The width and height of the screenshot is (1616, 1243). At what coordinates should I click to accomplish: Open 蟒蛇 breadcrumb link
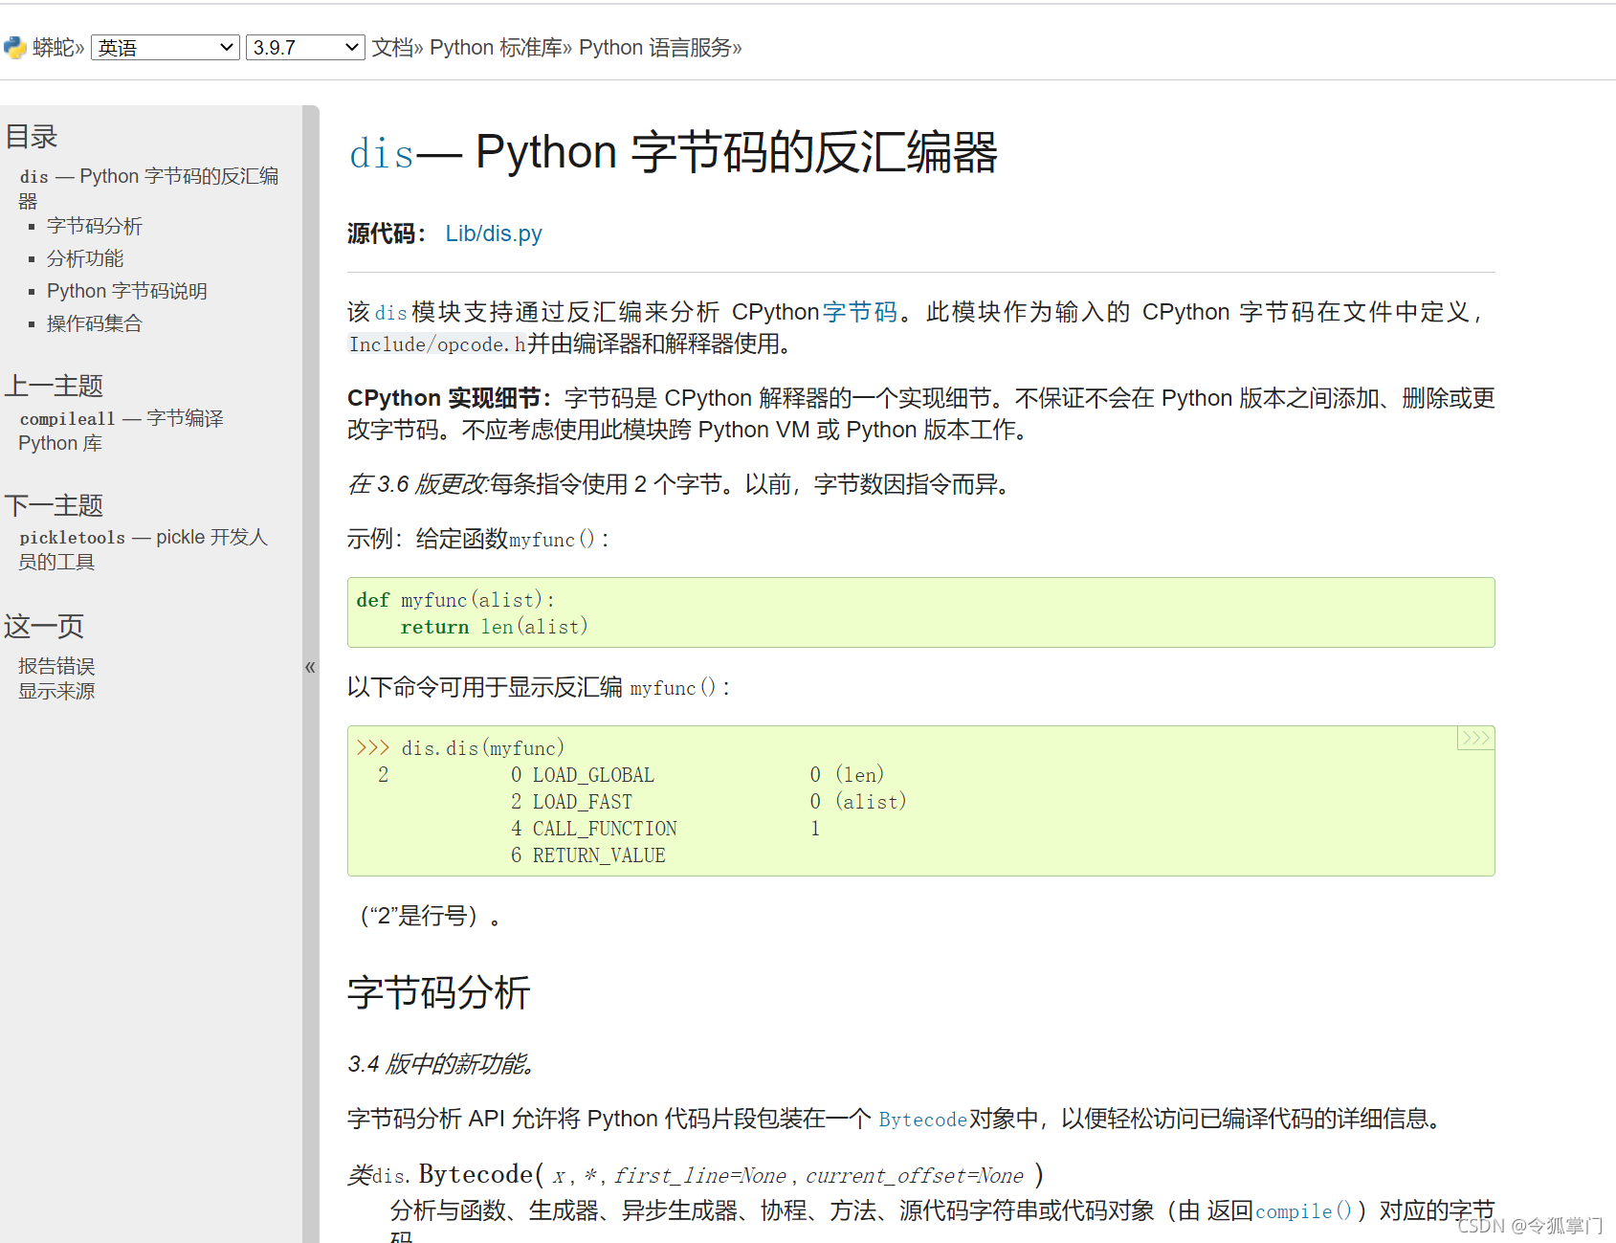click(x=52, y=47)
